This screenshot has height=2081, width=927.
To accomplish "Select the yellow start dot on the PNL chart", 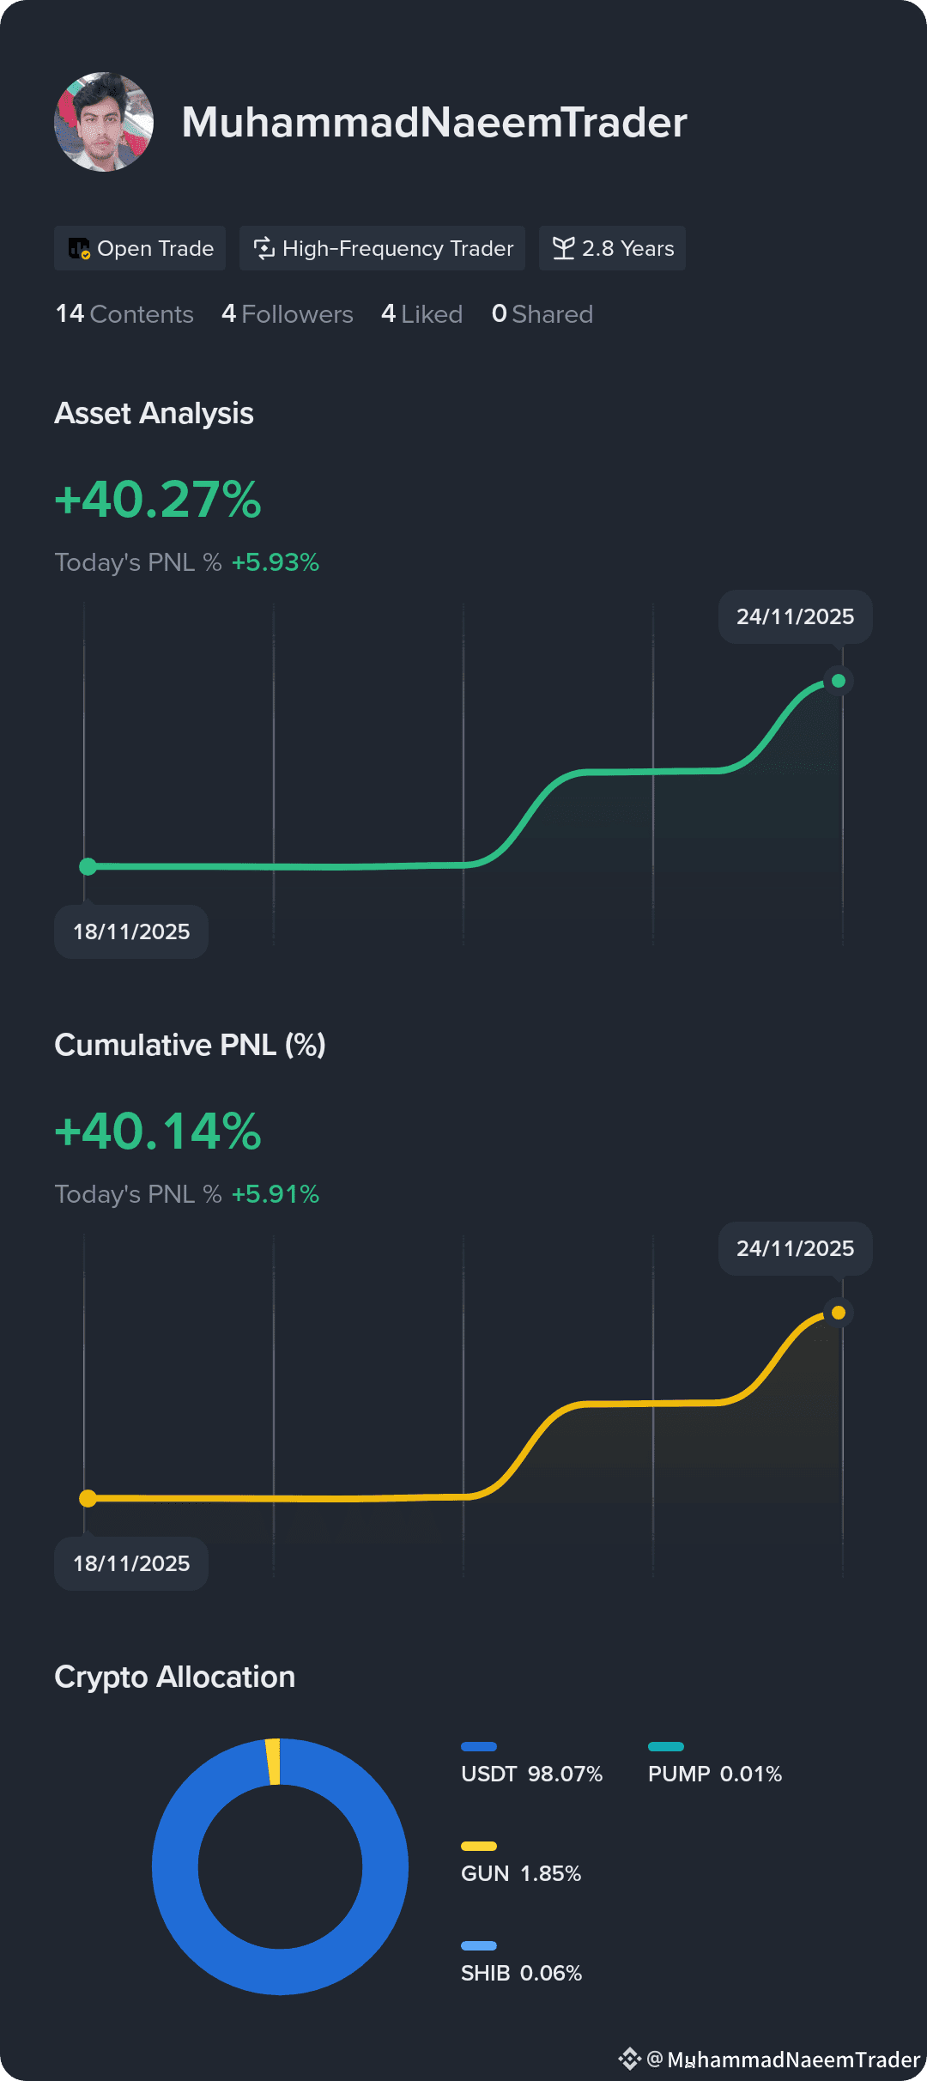I will [88, 1498].
